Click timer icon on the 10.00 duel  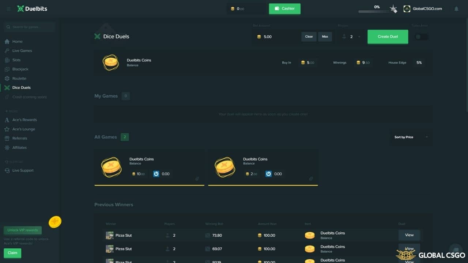tap(156, 174)
